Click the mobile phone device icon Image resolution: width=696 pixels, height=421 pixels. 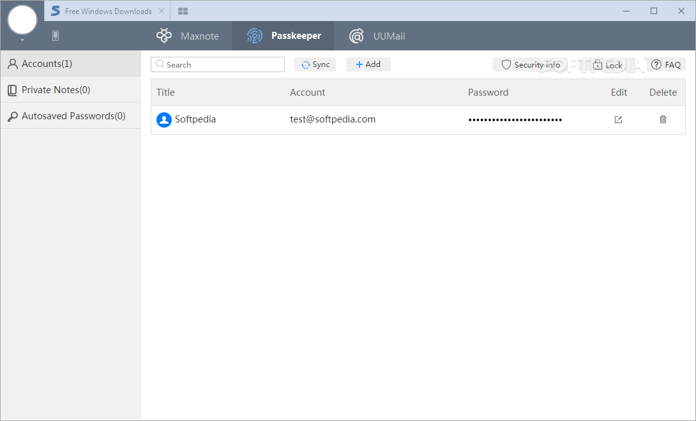(56, 36)
